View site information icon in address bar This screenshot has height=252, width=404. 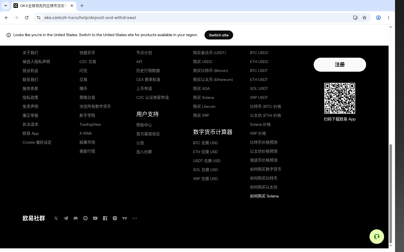point(39,18)
